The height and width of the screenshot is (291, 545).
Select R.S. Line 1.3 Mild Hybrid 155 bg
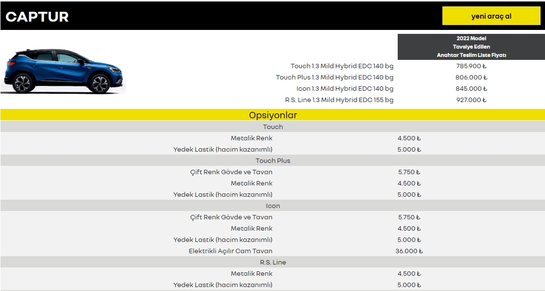point(339,100)
